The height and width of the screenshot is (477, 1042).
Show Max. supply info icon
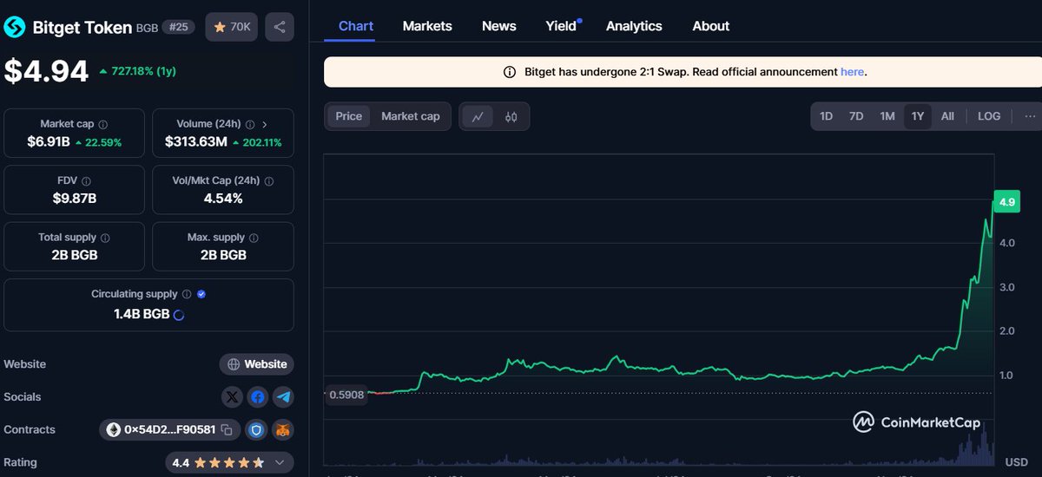(x=254, y=238)
